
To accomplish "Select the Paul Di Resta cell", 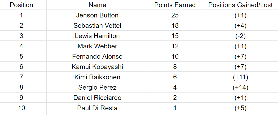I will pyautogui.click(x=97, y=108).
